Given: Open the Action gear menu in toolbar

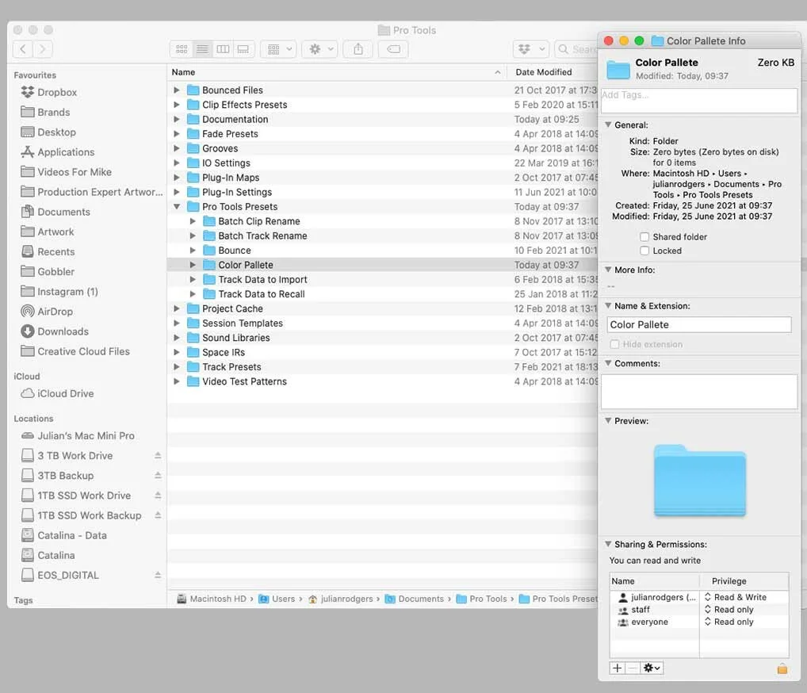Looking at the screenshot, I should coord(319,49).
